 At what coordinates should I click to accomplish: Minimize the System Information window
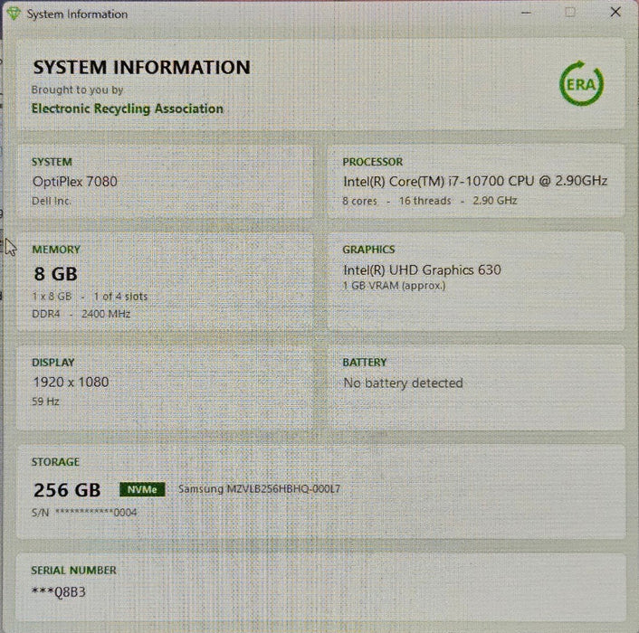526,13
